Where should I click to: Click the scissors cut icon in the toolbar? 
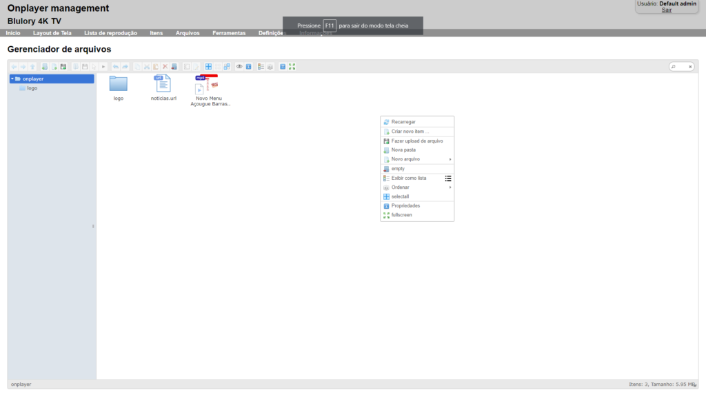147,67
